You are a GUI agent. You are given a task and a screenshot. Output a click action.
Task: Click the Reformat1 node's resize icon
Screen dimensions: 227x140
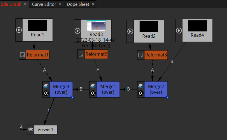pyautogui.click(x=22, y=54)
